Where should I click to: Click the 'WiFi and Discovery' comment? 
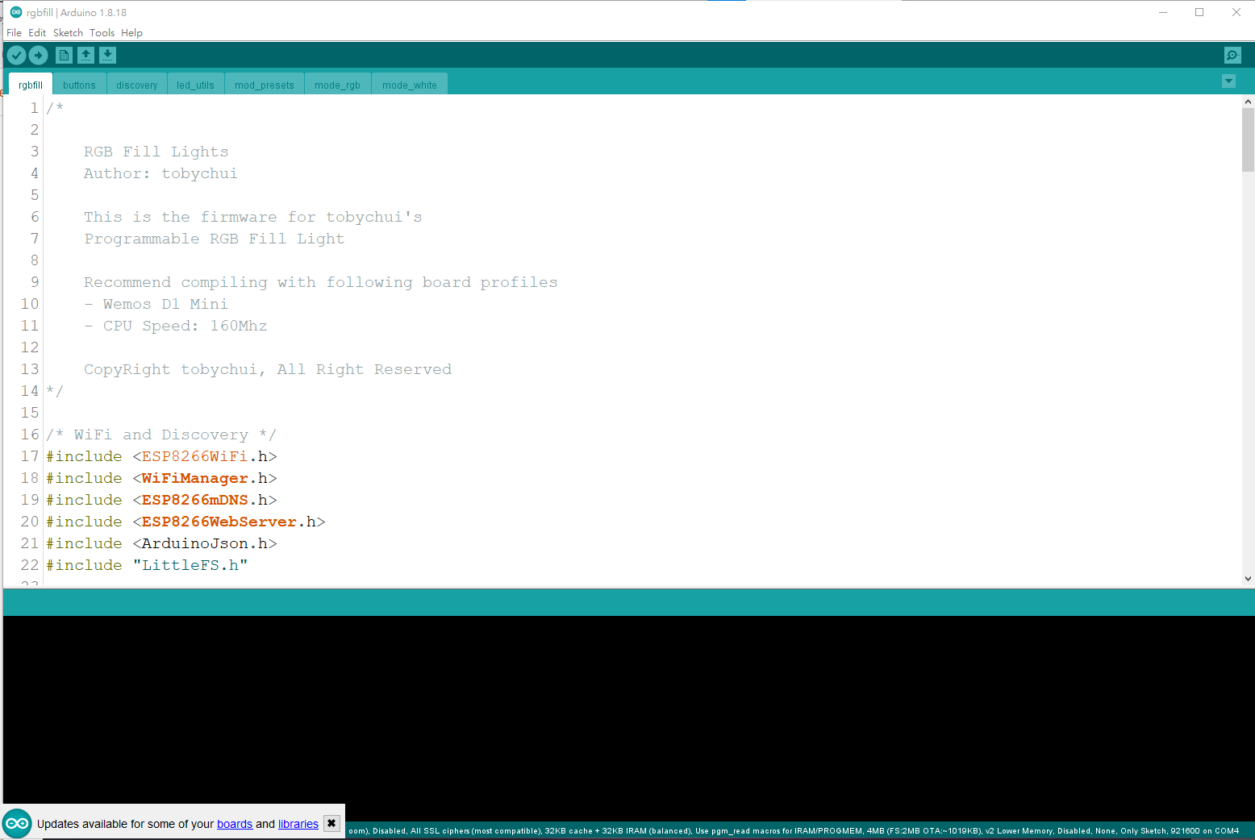(161, 435)
